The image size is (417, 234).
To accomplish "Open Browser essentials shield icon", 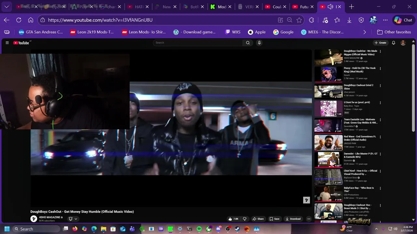I will (x=361, y=20).
